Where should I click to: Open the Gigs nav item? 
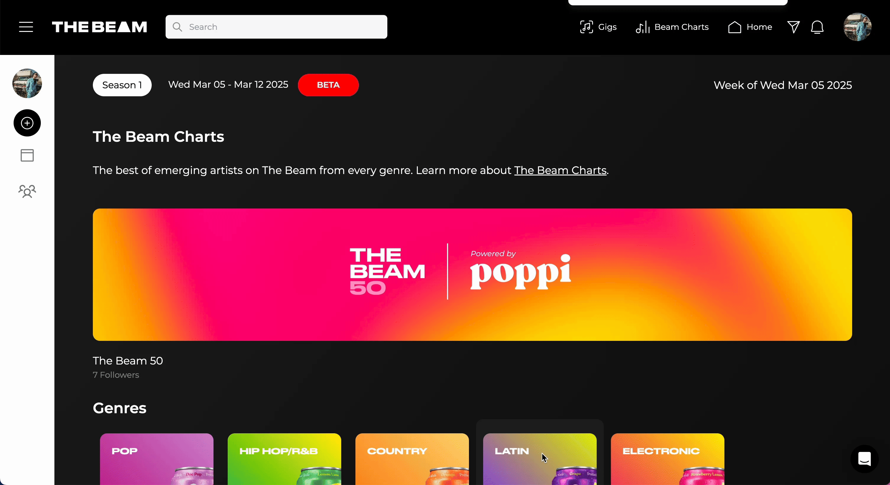click(598, 27)
